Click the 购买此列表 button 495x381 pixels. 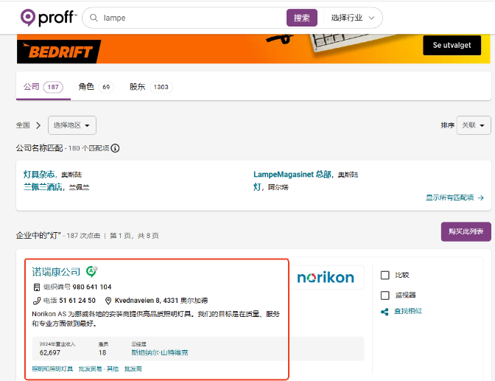click(466, 231)
